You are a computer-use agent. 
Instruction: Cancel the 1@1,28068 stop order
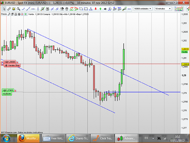point(17,62)
